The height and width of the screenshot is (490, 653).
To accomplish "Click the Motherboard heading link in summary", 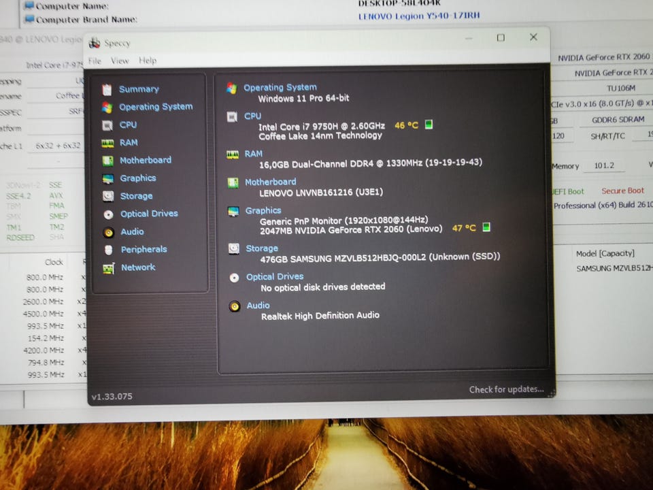I will coord(270,182).
